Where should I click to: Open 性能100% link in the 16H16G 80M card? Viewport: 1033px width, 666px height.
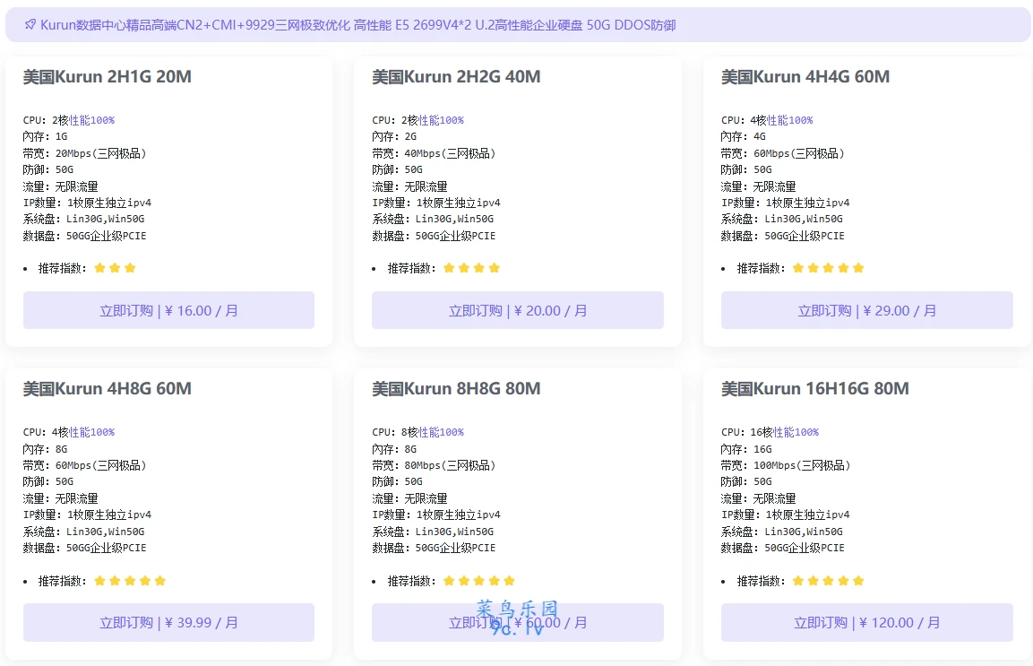coord(796,432)
